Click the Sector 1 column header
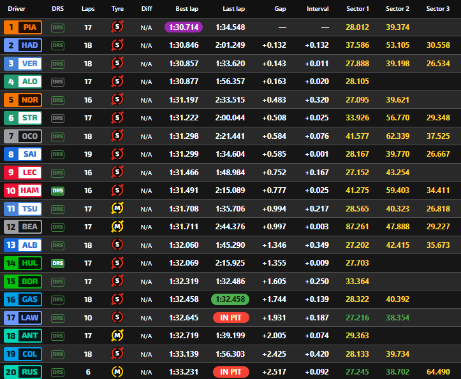Viewport: 461px width, 379px height. [x=358, y=9]
